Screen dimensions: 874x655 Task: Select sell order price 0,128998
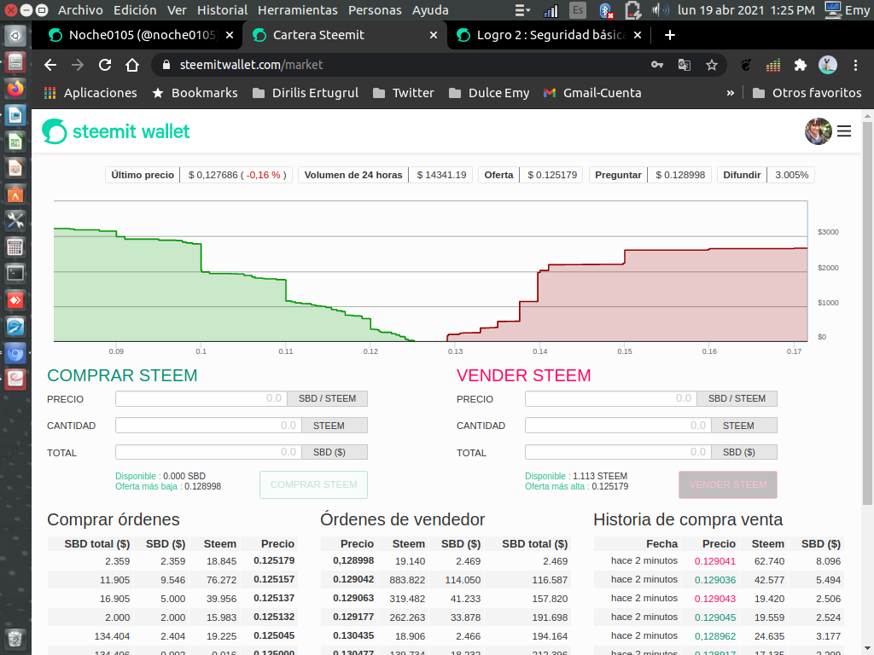353,560
